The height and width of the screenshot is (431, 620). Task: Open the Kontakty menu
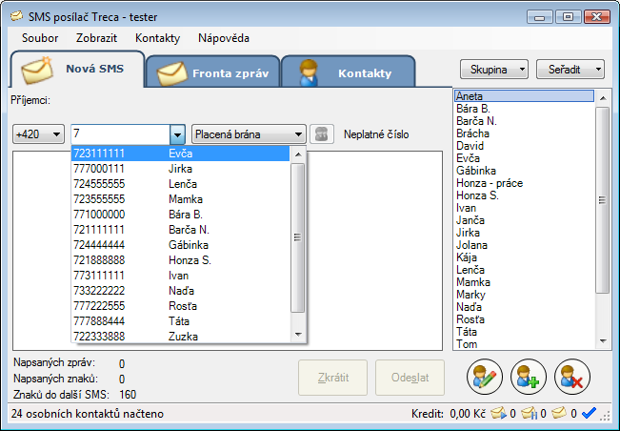pyautogui.click(x=157, y=38)
